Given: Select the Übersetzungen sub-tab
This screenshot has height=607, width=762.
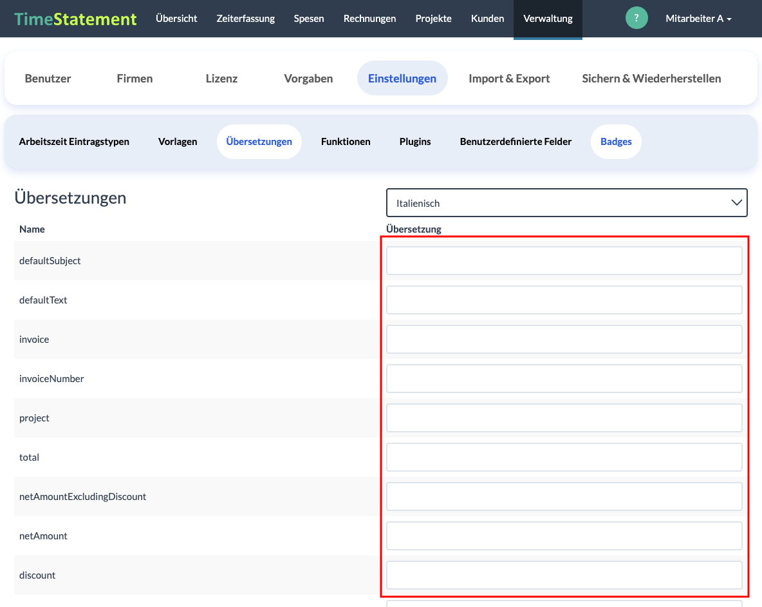Looking at the screenshot, I should pyautogui.click(x=259, y=142).
